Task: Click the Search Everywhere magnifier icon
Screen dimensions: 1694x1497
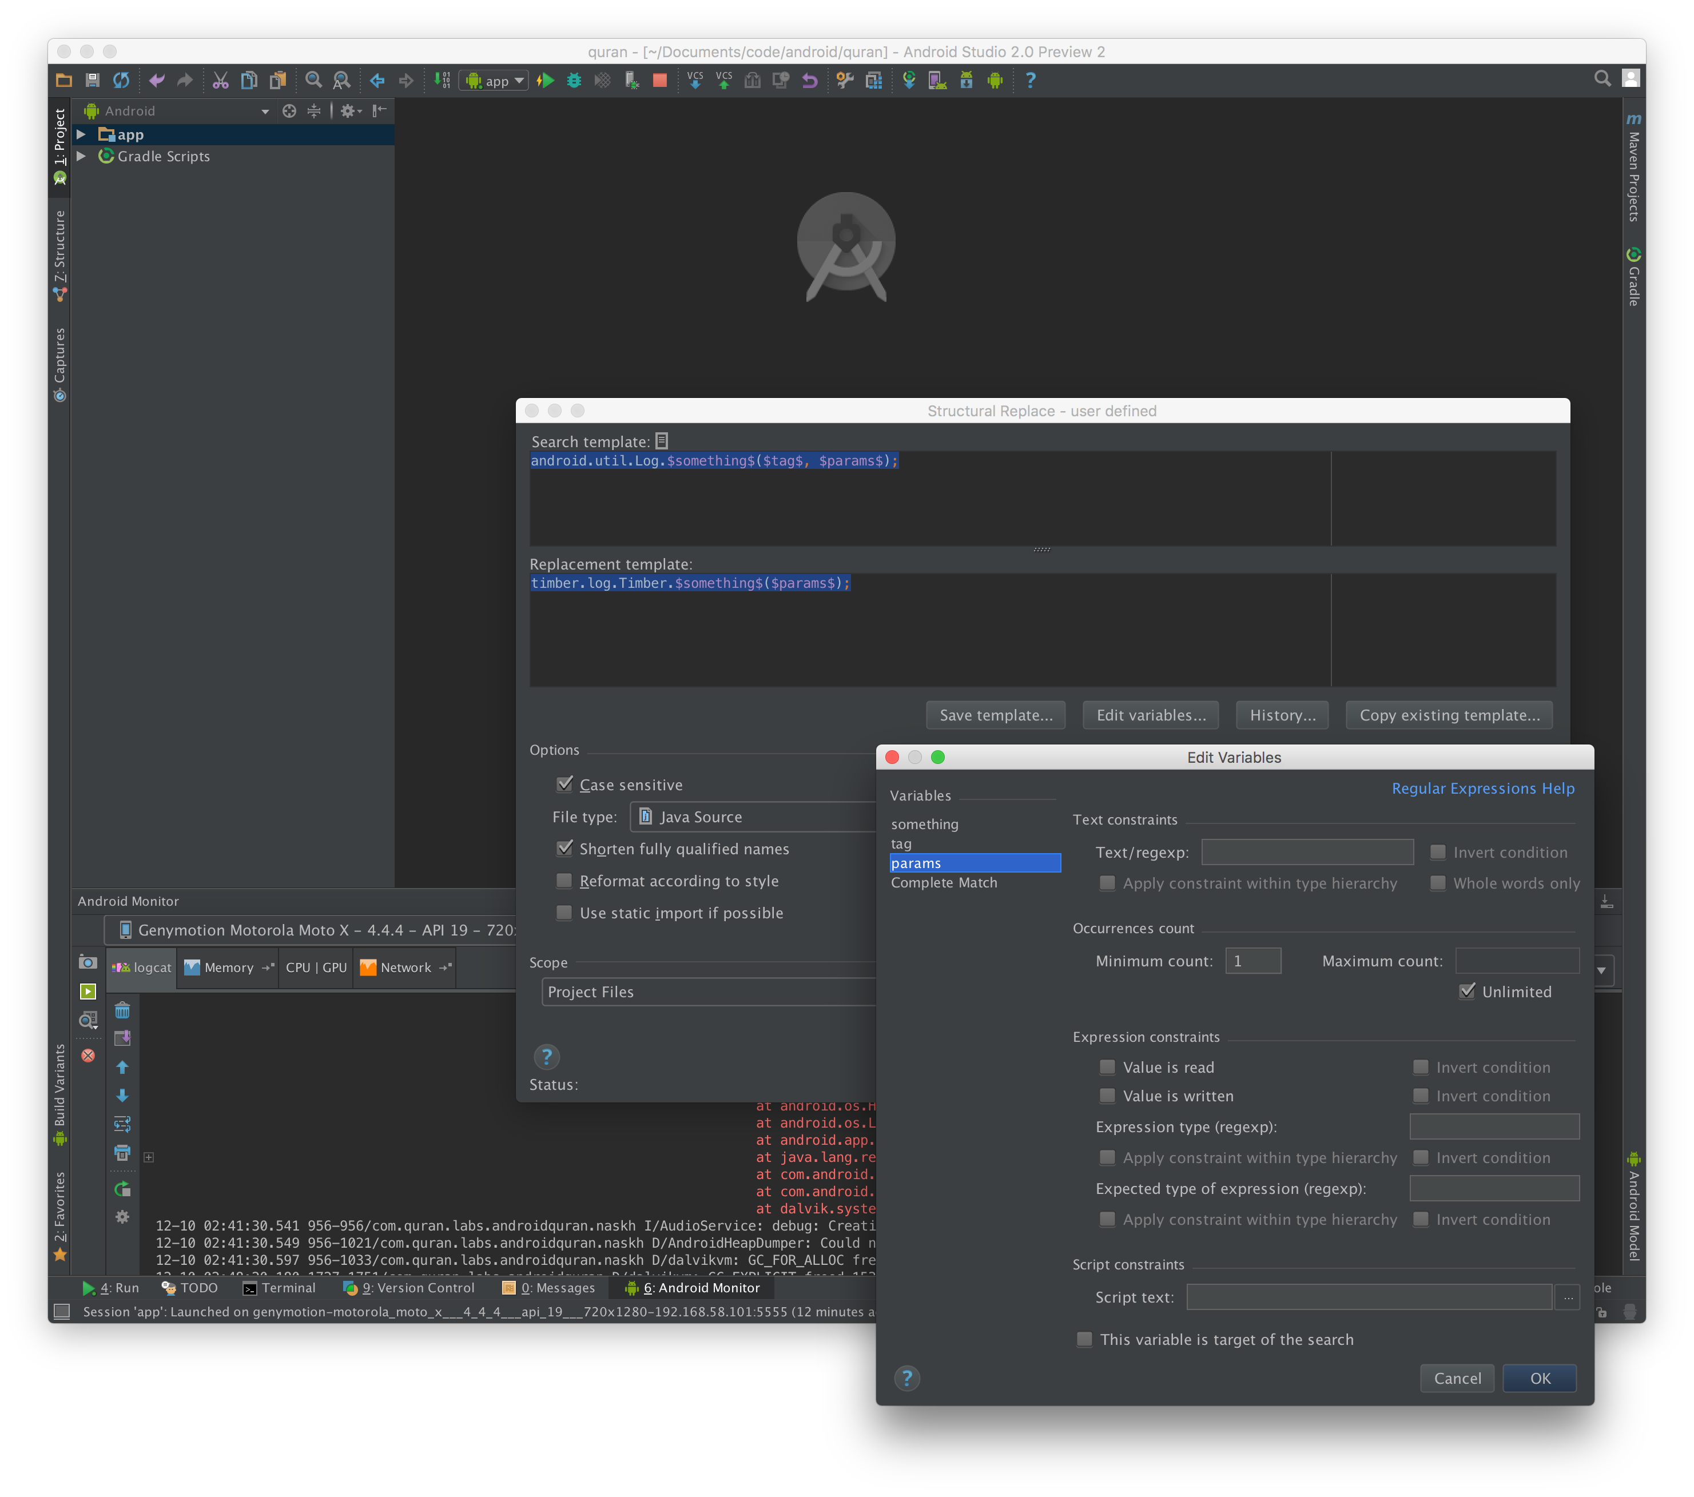Action: coord(1602,79)
